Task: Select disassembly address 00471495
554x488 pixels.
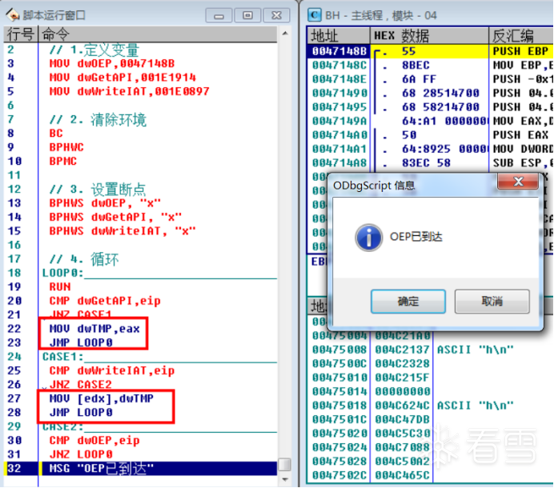Action: pos(339,107)
